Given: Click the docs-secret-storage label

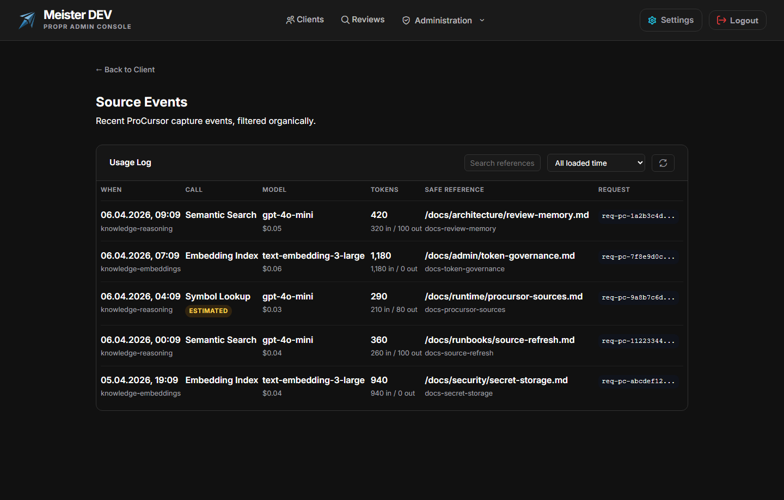Looking at the screenshot, I should tap(459, 393).
